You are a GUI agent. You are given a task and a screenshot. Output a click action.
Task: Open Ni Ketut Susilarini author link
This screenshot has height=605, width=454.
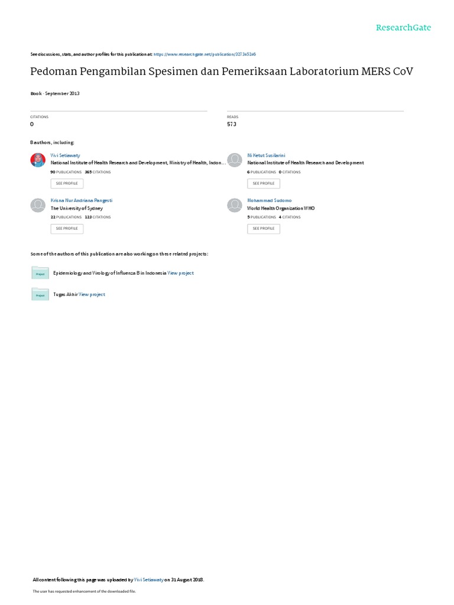pyautogui.click(x=266, y=155)
